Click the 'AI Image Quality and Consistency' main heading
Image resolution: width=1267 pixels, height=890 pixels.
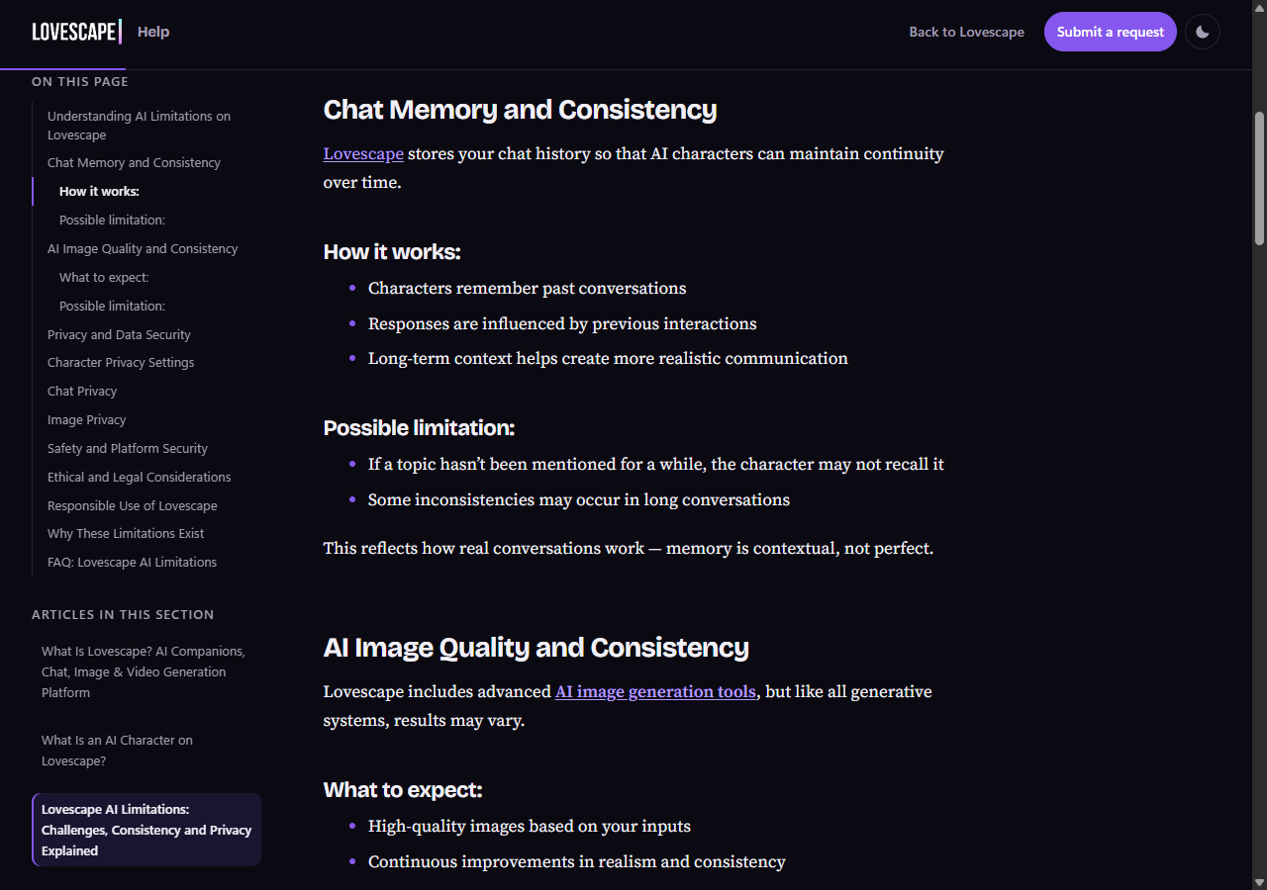point(536,647)
